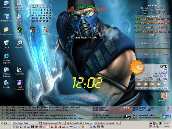
Task: Click the large yellow 12:02 clock widget
Action: pos(88,83)
